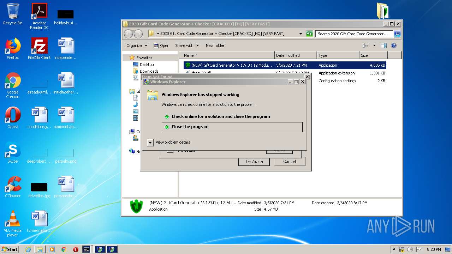Show hidden system tray icons arrow
The width and height of the screenshot is (452, 254).
tap(394, 249)
